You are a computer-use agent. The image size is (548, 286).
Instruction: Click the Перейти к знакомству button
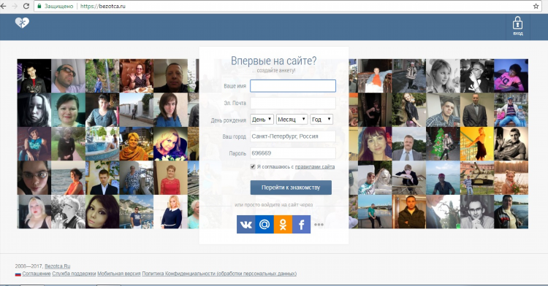[291, 188]
